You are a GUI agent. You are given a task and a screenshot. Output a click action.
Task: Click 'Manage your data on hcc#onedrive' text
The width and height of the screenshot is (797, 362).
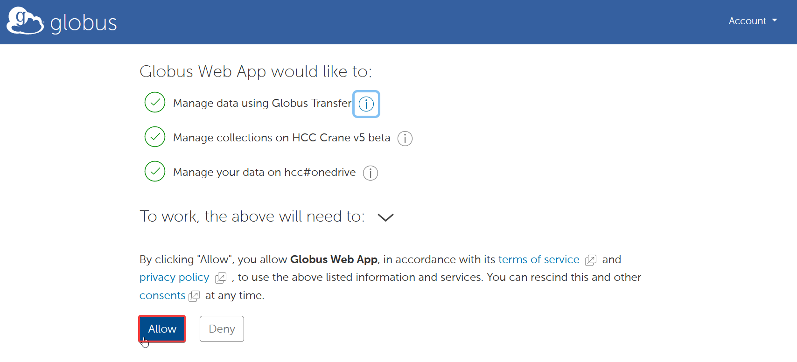tap(264, 172)
